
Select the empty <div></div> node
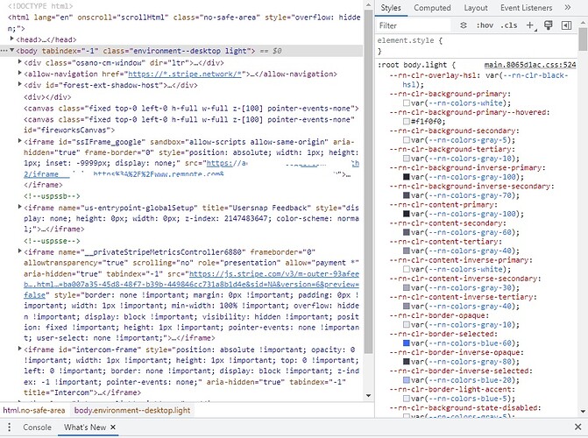point(47,97)
